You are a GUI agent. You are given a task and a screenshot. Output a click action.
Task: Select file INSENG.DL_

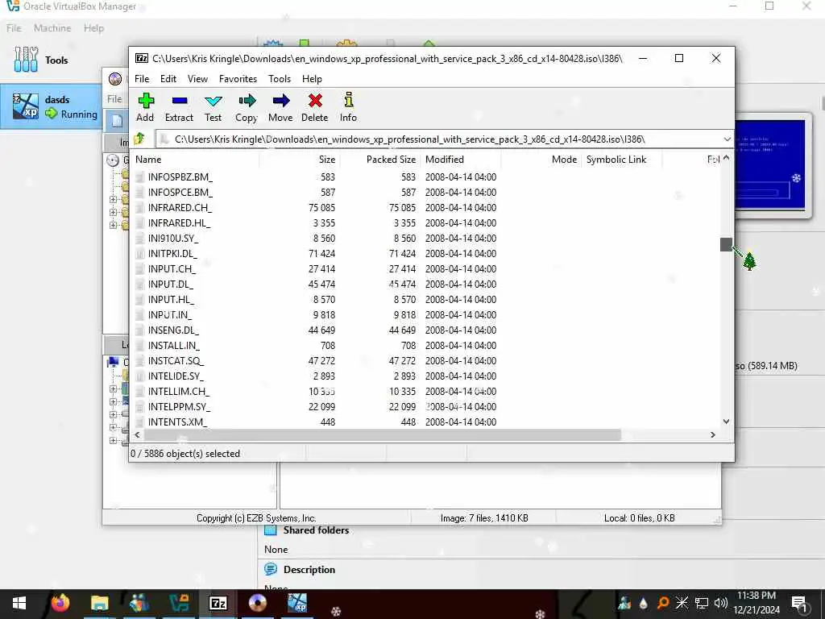tap(174, 330)
